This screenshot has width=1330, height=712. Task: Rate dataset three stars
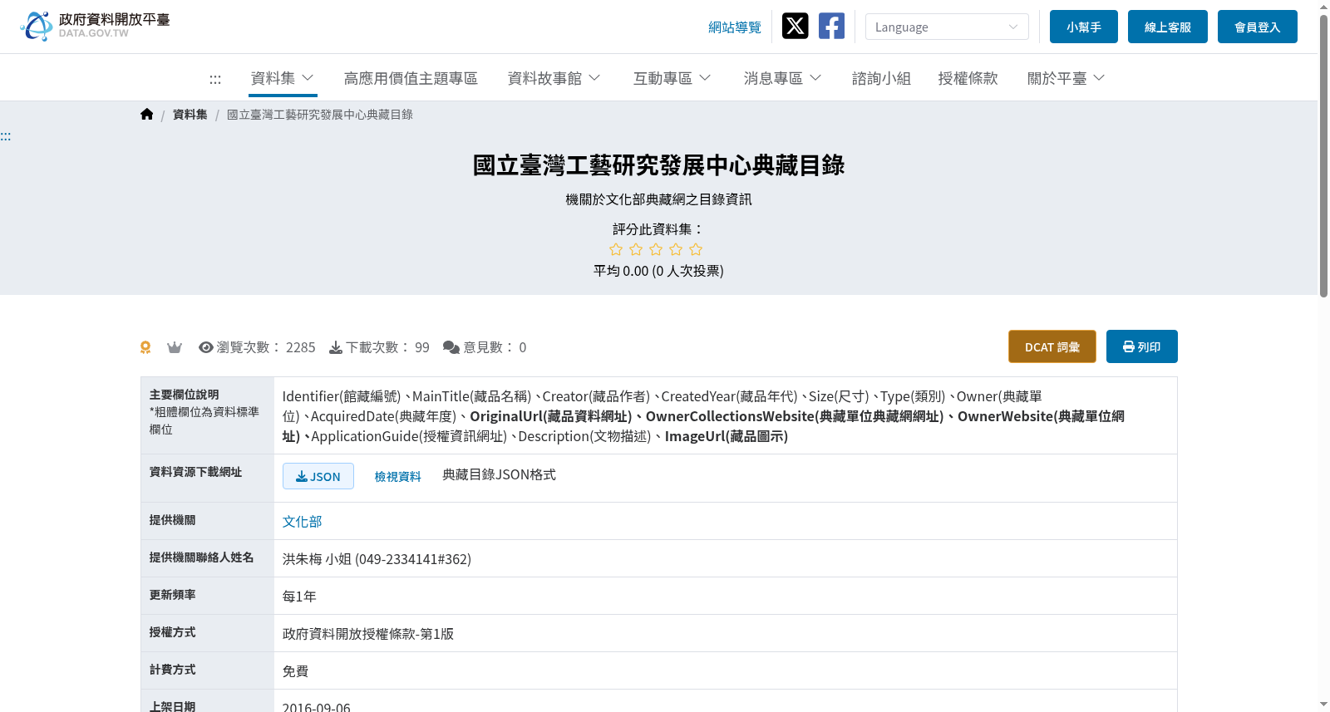656,249
